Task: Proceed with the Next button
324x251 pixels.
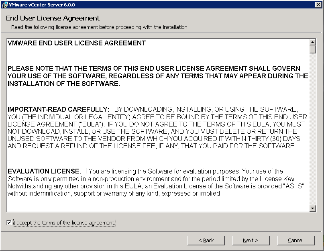Action: pyautogui.click(x=251, y=240)
